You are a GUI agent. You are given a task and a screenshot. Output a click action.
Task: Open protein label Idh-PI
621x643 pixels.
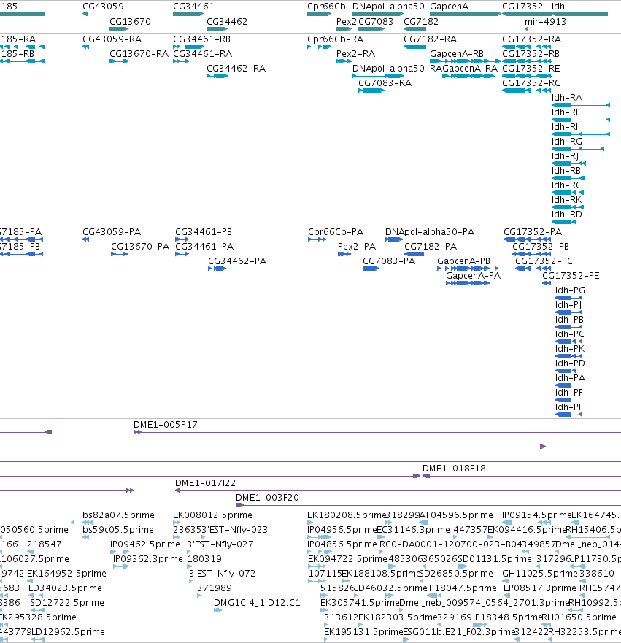(x=568, y=407)
